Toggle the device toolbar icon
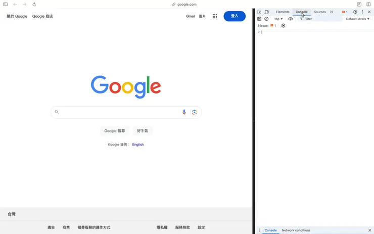 267,12
